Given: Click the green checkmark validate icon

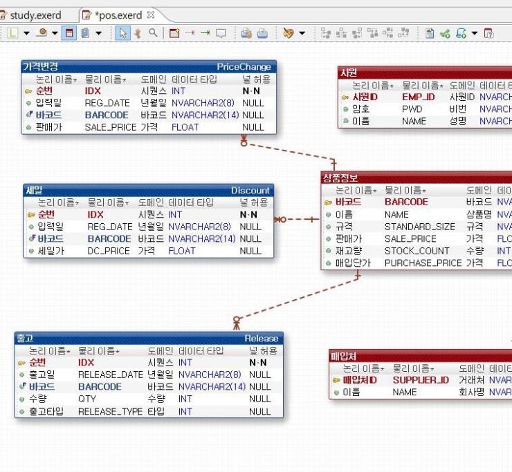Looking at the screenshot, I should 445,33.
